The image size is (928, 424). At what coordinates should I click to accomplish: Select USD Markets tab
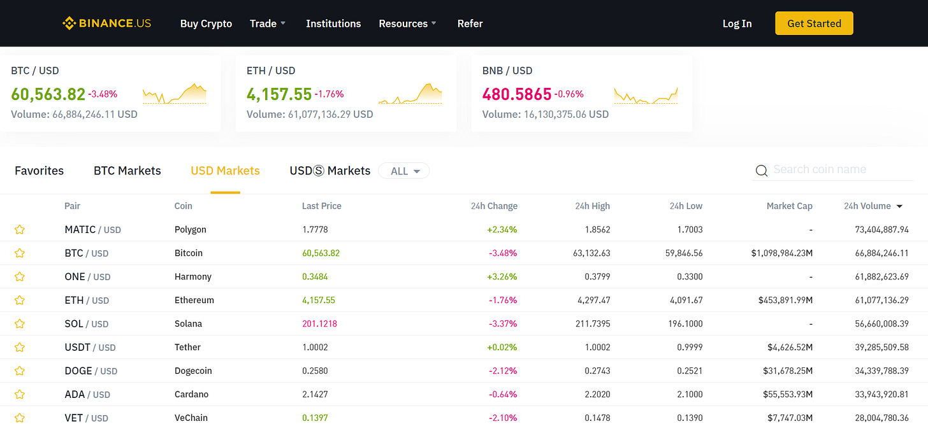point(226,171)
